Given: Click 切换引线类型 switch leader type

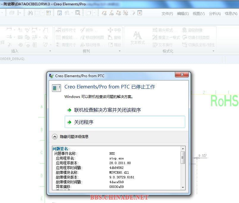Looking at the screenshot, I should pyautogui.click(x=196, y=37).
